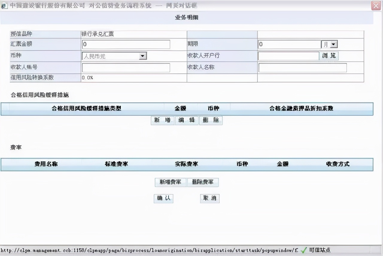Click 编辑 button under risk mitigation table
383x256 pixels.
pyautogui.click(x=187, y=120)
